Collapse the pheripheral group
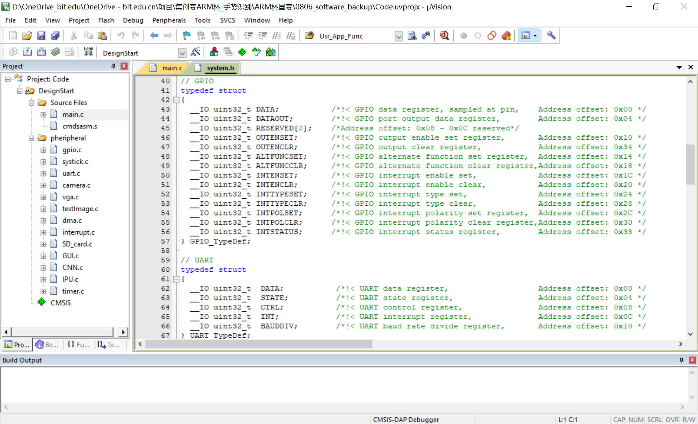This screenshot has height=424, width=698. [31, 138]
